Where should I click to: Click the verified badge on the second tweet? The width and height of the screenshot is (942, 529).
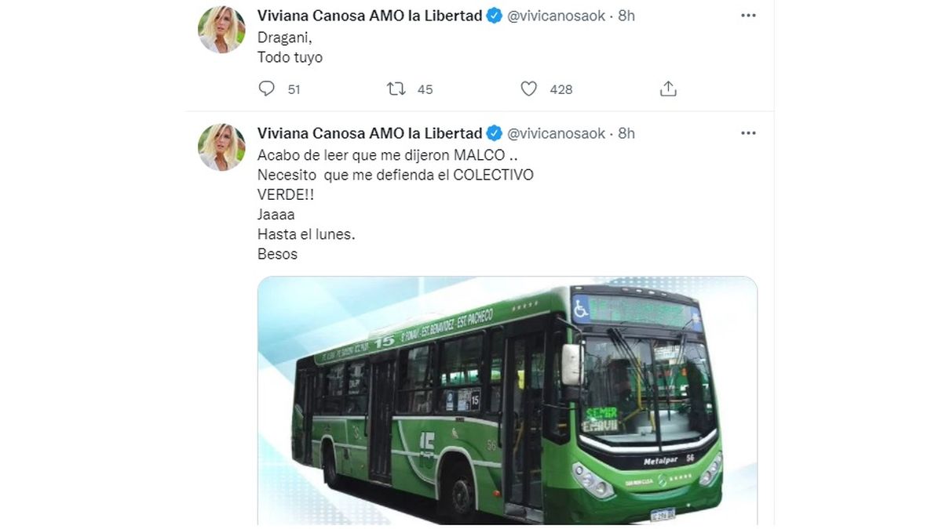[x=495, y=133]
